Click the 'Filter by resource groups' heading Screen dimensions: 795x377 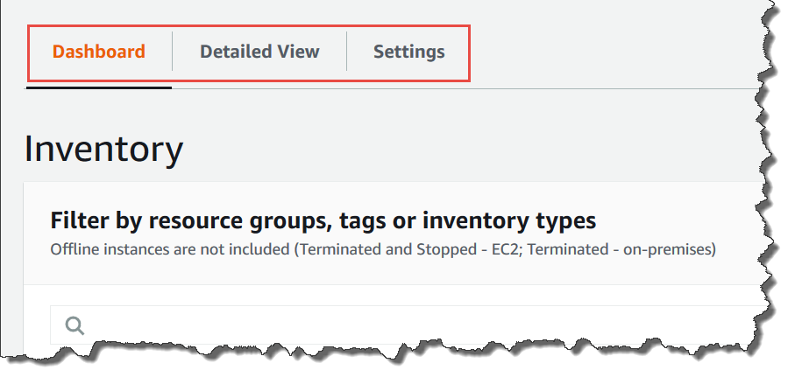click(323, 220)
